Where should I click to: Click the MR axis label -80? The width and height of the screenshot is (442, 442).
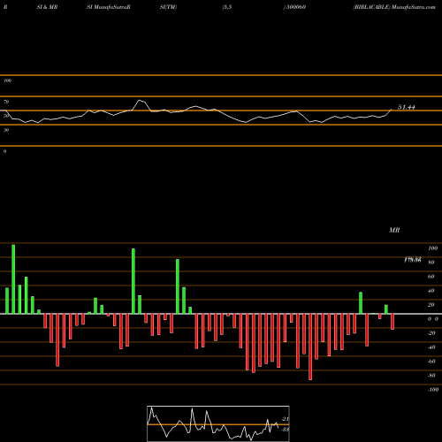pos(431,376)
